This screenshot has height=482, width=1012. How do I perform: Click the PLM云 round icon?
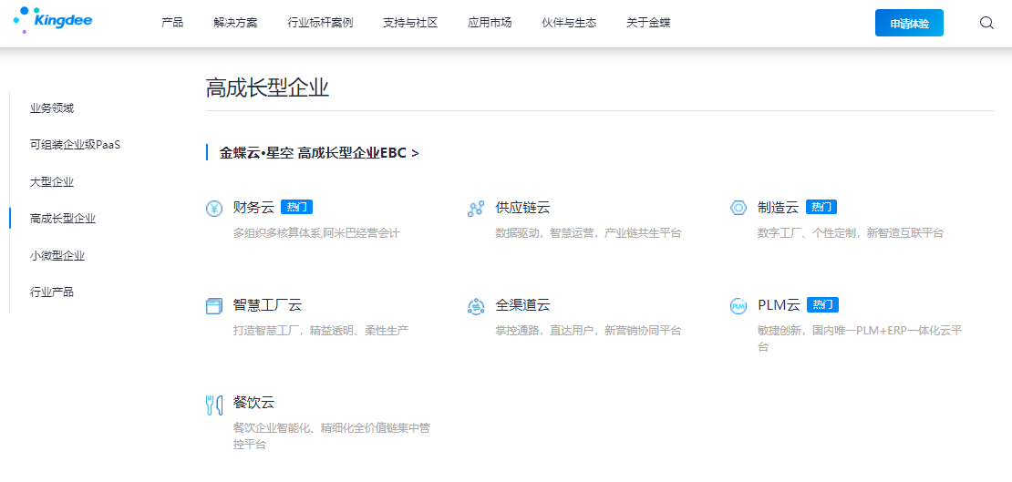coord(738,306)
